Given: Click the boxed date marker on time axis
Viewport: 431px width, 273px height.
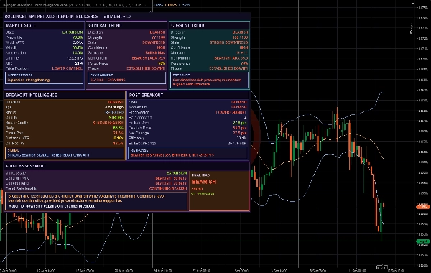Looking at the screenshot, I should coord(382,267).
